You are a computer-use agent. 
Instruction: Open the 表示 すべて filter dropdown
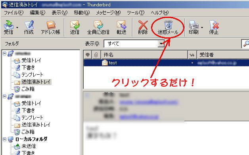[x=134, y=43]
